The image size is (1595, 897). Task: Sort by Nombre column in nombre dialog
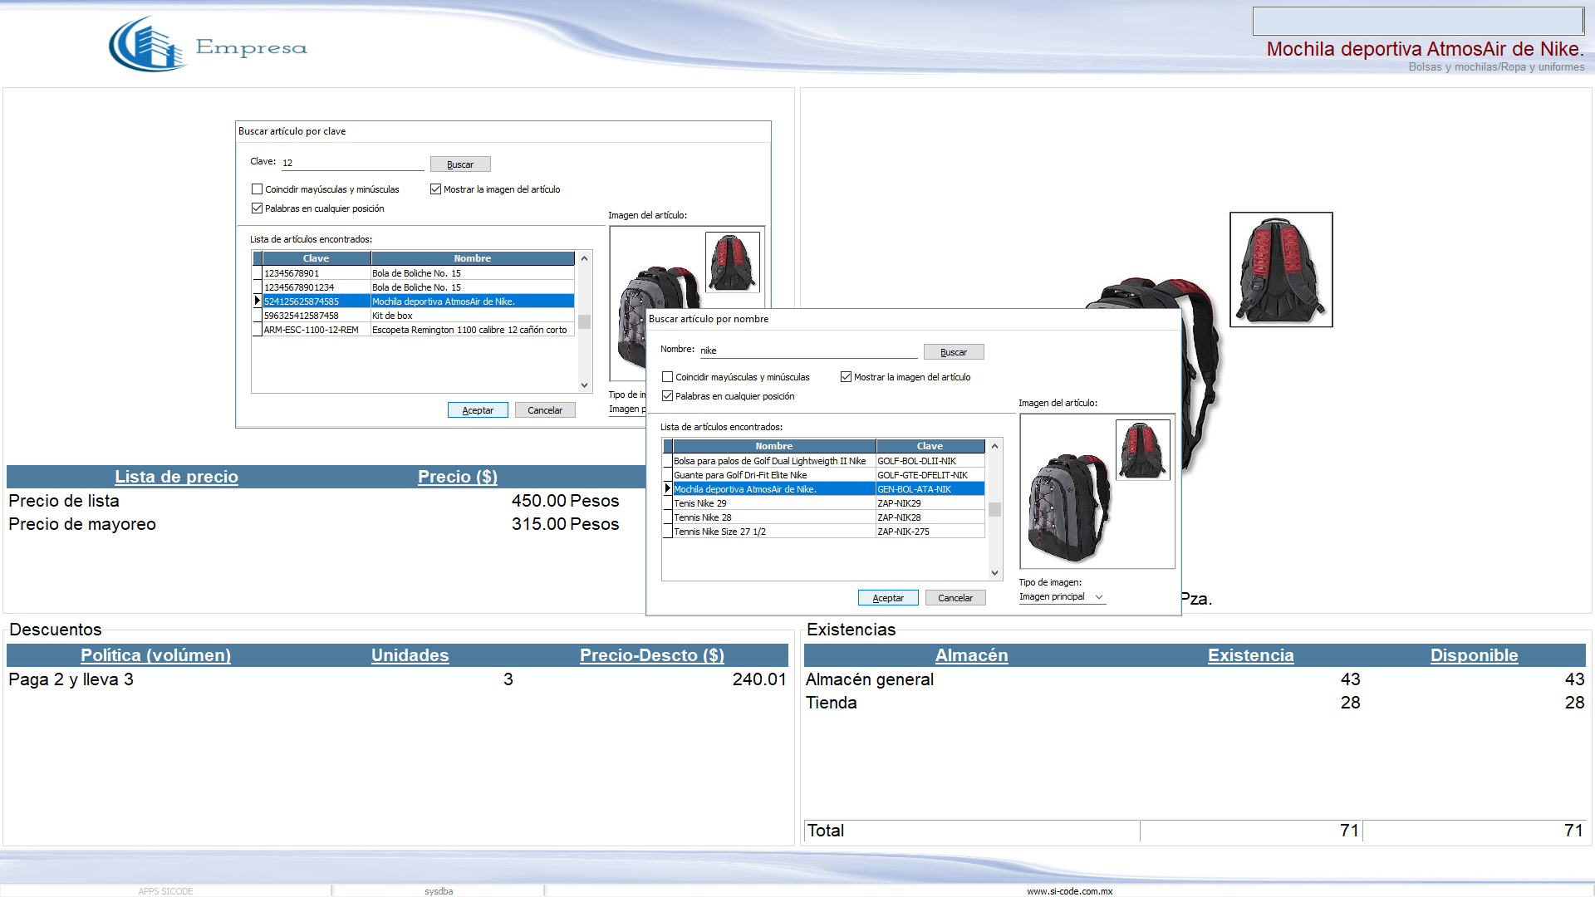pos(773,446)
